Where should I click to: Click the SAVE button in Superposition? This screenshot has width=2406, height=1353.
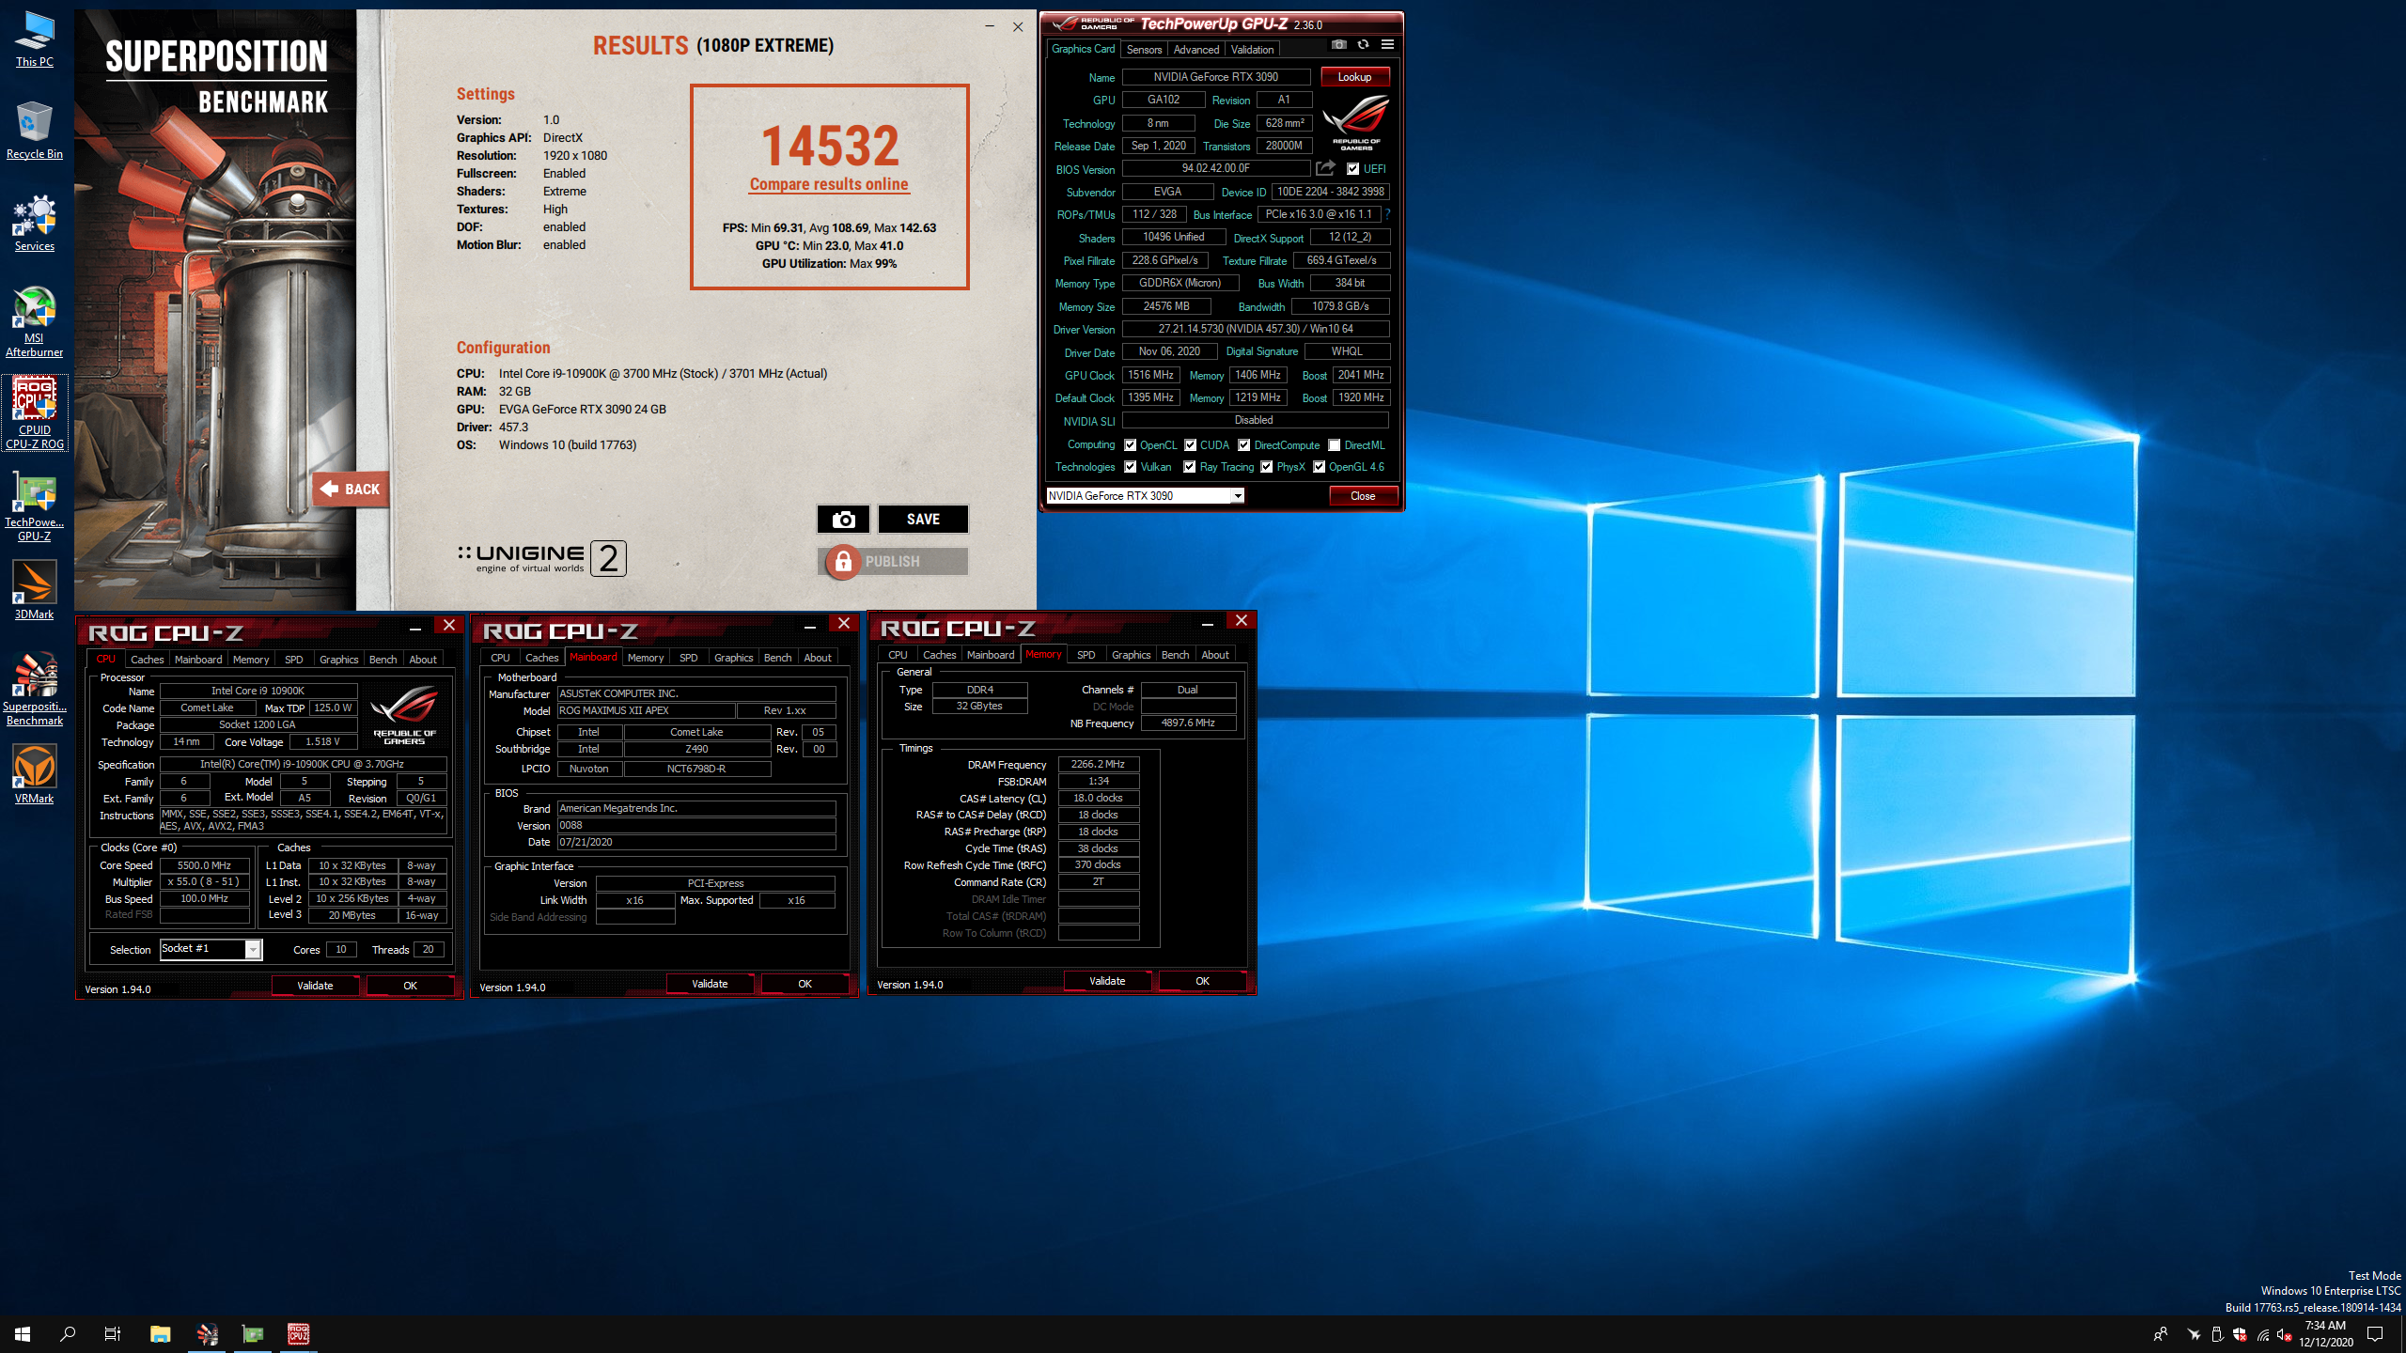coord(923,519)
